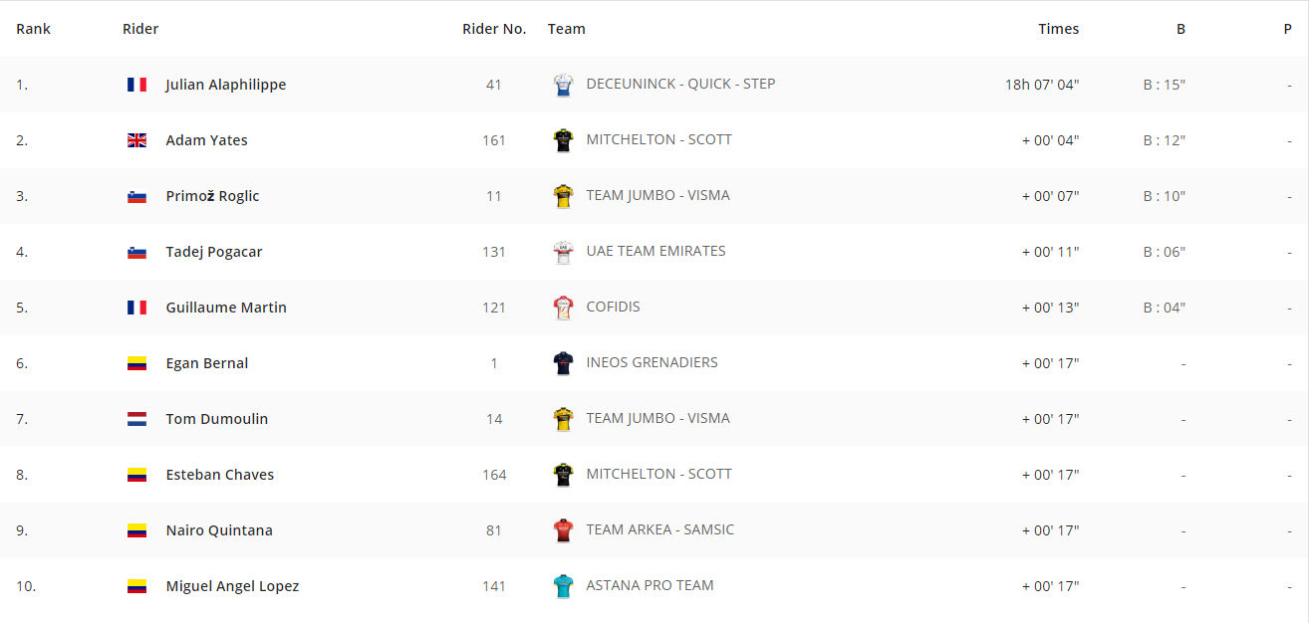Open rider Primož Roglic's profile

212,196
